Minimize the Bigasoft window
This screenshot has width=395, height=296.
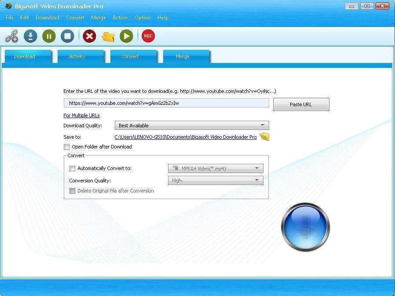click(351, 6)
